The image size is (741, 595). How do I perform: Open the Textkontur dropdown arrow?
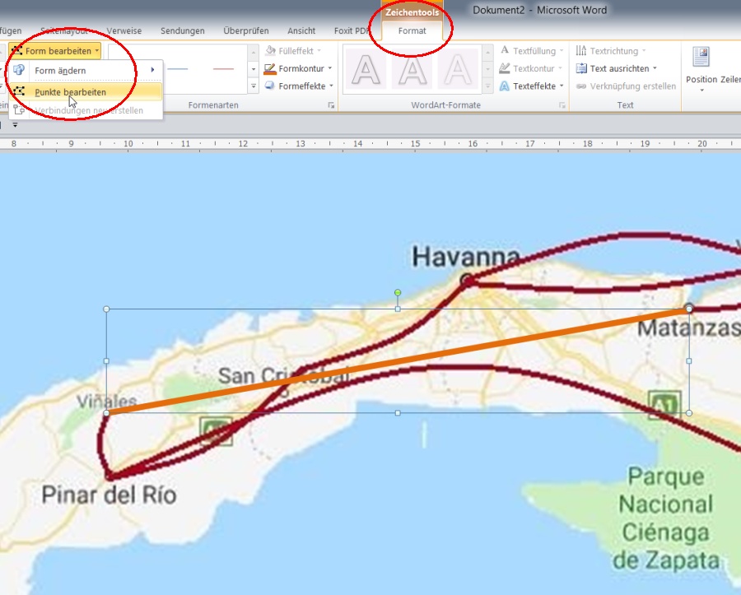click(x=560, y=68)
